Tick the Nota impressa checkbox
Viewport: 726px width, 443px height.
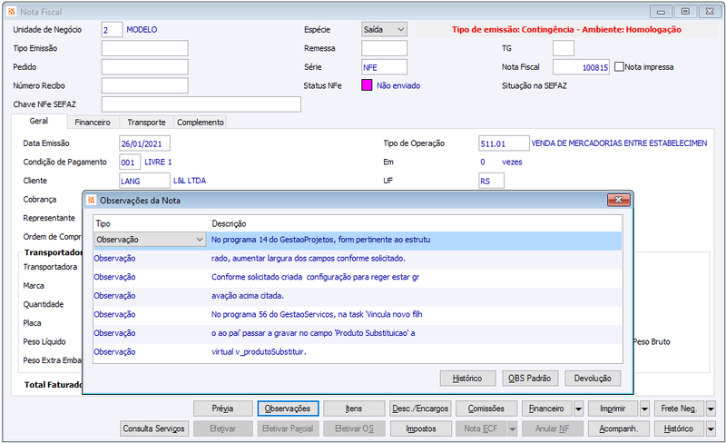click(619, 67)
